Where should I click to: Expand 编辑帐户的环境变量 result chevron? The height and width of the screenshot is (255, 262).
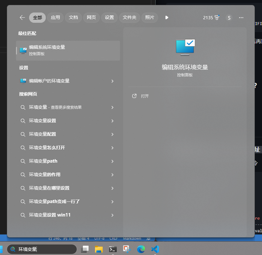[x=112, y=81]
